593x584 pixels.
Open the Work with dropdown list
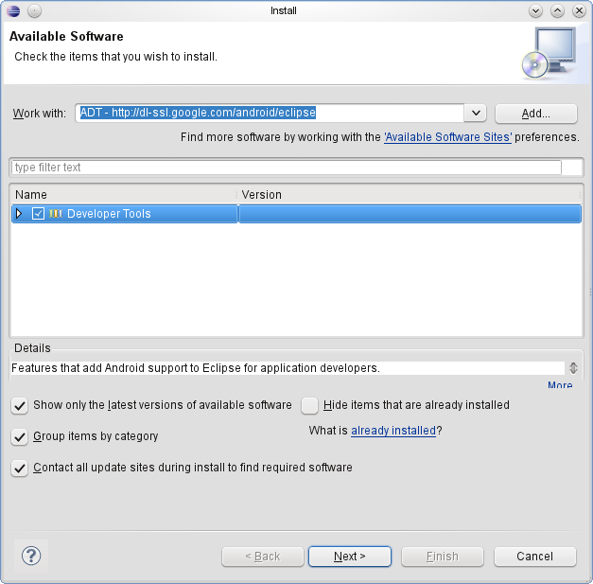(x=476, y=113)
